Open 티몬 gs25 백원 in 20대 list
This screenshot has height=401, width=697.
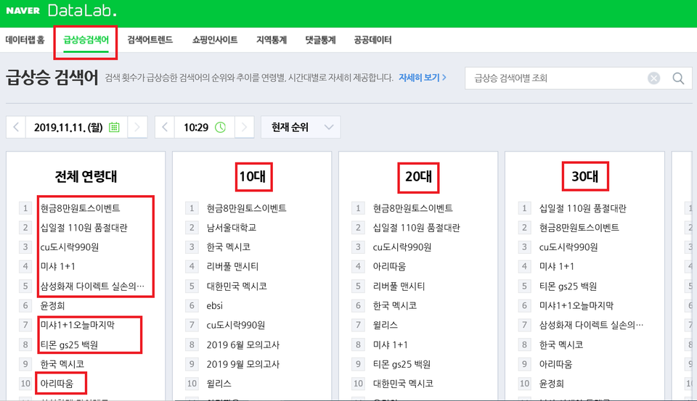402,364
